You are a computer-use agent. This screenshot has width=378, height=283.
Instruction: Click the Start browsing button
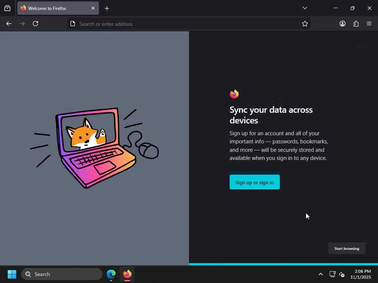347,249
